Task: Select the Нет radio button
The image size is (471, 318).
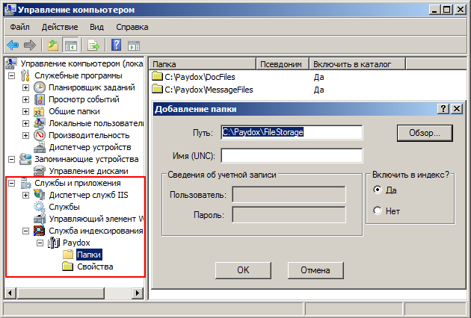Action: [x=378, y=211]
